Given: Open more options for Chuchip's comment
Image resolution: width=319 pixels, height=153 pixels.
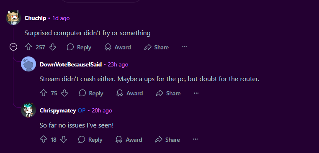Looking at the screenshot, I should [184, 47].
